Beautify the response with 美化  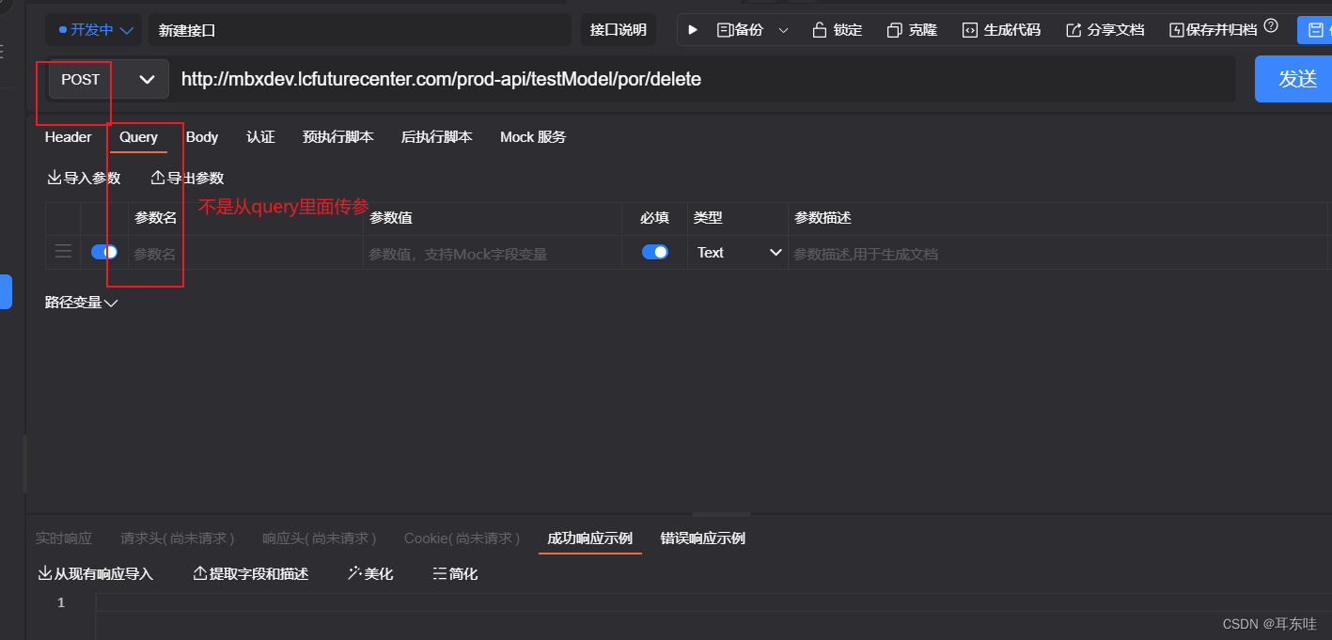click(x=369, y=573)
